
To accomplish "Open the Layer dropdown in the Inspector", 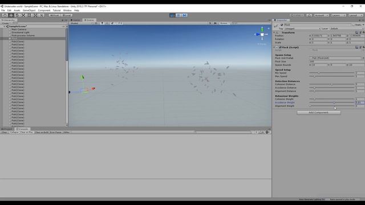I will pyautogui.click(x=347, y=28).
